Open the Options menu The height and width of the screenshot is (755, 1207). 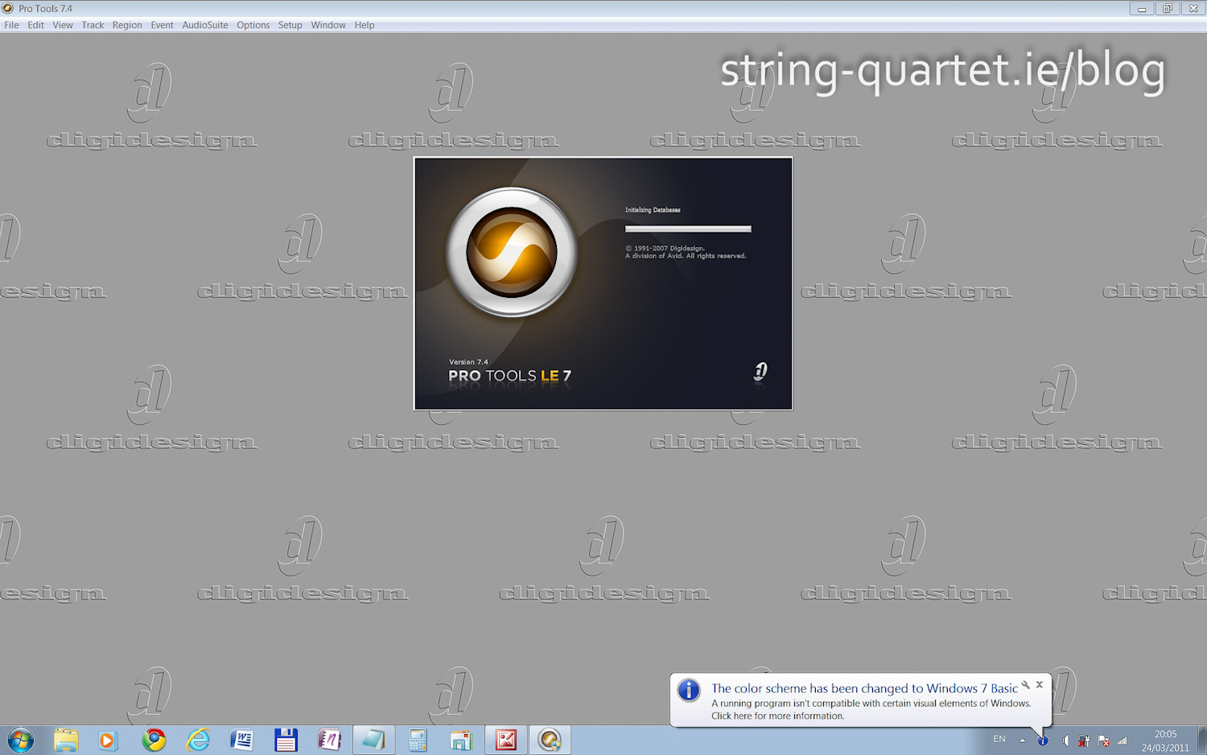tap(253, 25)
